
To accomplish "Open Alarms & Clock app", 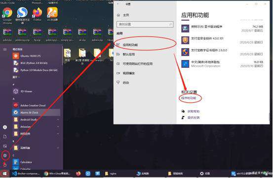I will click(x=37, y=113).
